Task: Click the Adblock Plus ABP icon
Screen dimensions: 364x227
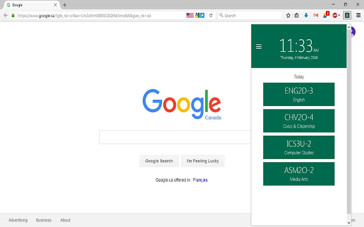Action: 335,15
